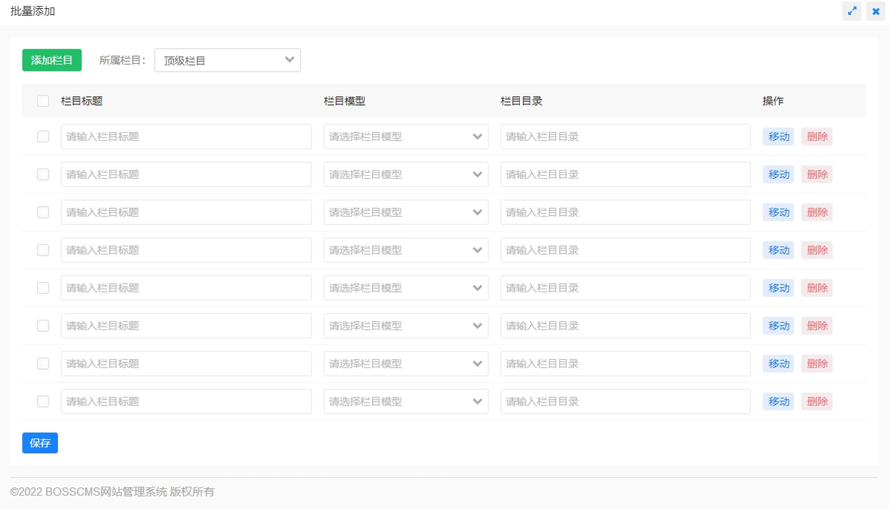Close the 批量添加 dialog
889x509 pixels.
pyautogui.click(x=876, y=11)
